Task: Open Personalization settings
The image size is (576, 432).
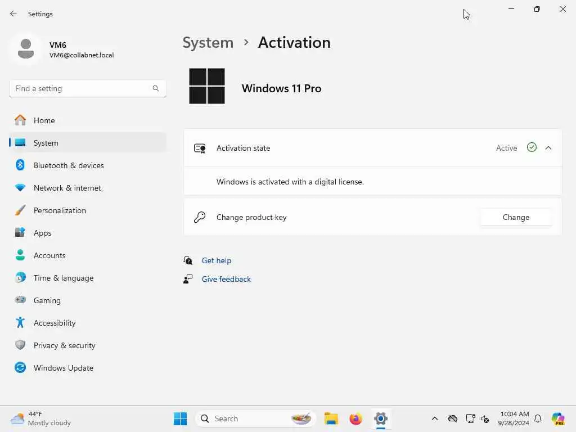Action: (88, 210)
